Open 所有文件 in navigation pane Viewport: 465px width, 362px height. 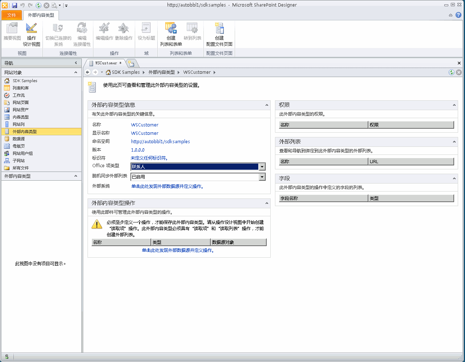click(21, 168)
